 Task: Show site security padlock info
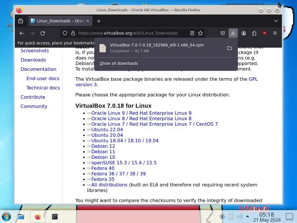[x=73, y=33]
